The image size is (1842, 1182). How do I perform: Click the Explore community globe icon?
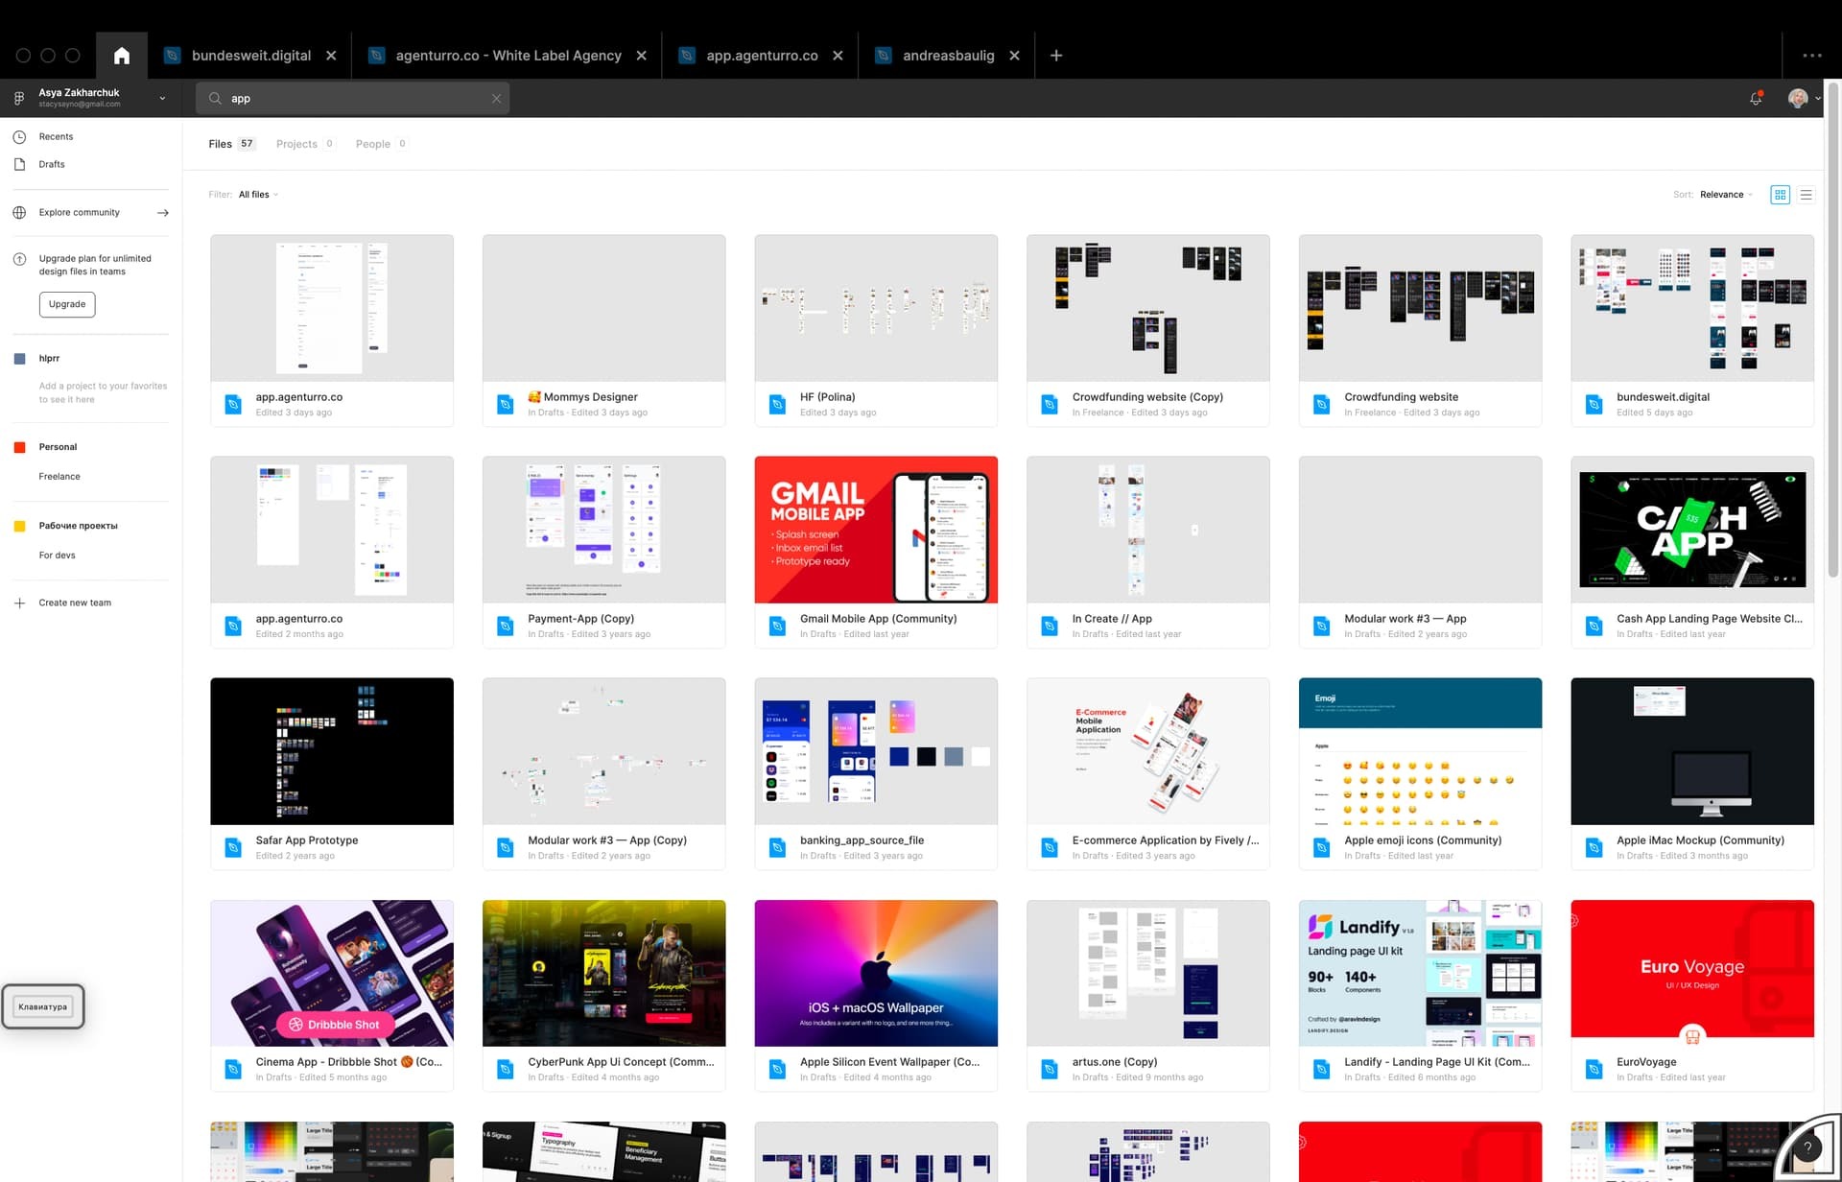pos(19,213)
